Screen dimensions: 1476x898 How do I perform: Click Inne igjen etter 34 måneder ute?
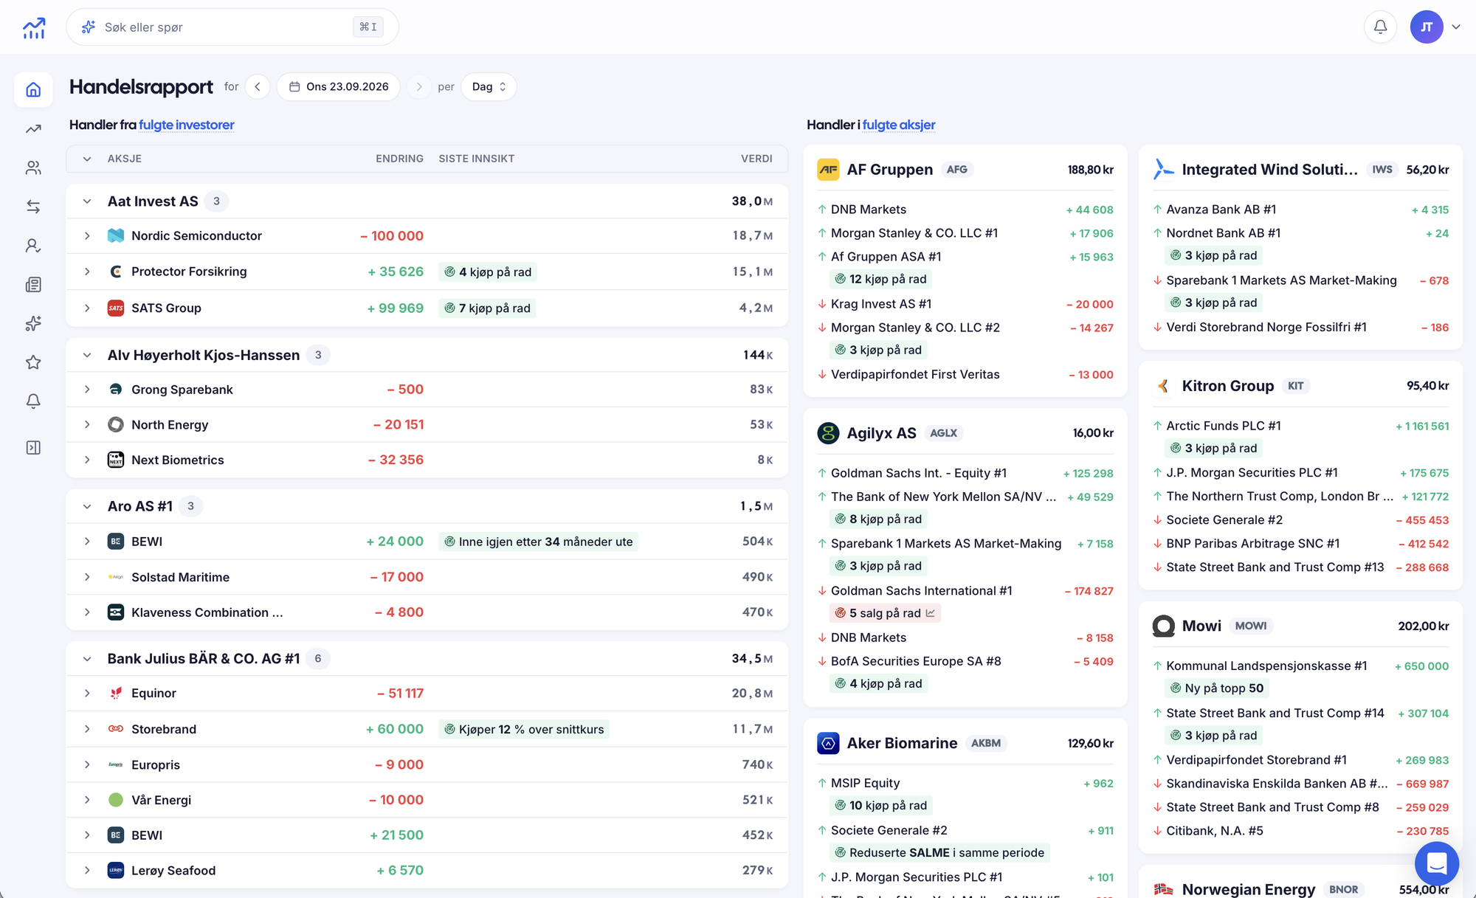[x=539, y=542]
